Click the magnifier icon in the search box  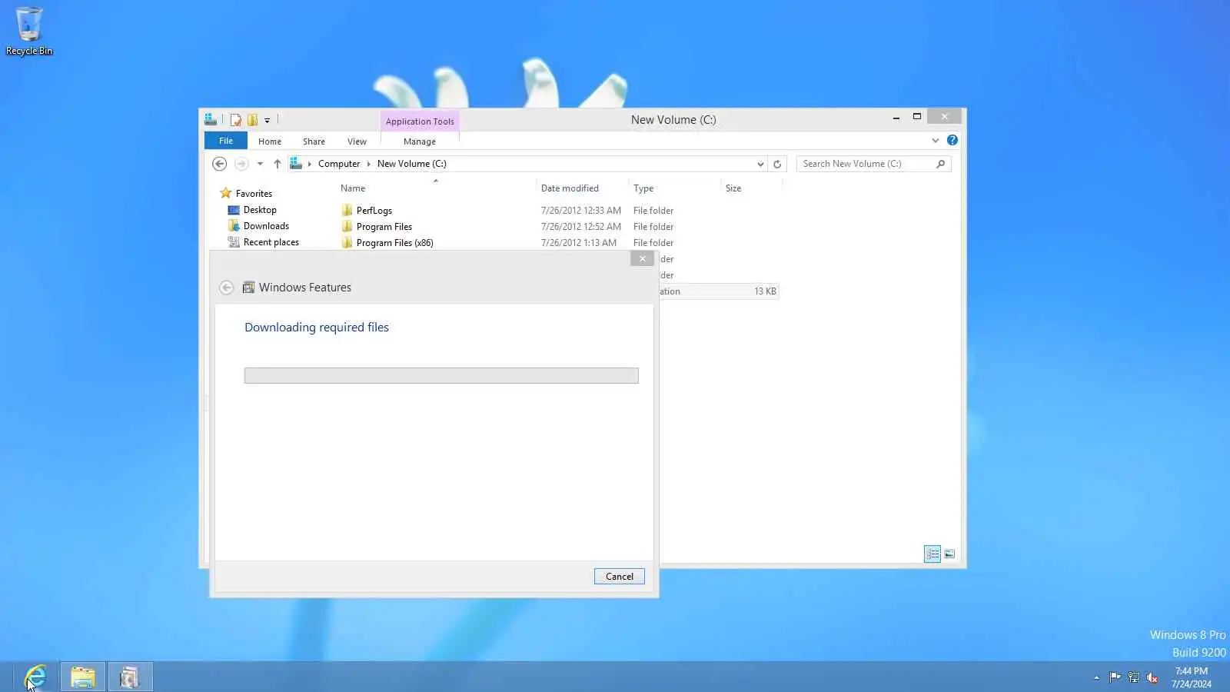(940, 164)
